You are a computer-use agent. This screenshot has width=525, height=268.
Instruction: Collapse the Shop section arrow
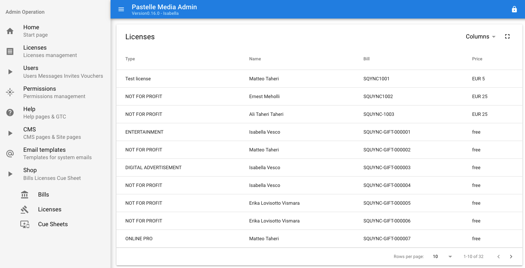coord(10,174)
